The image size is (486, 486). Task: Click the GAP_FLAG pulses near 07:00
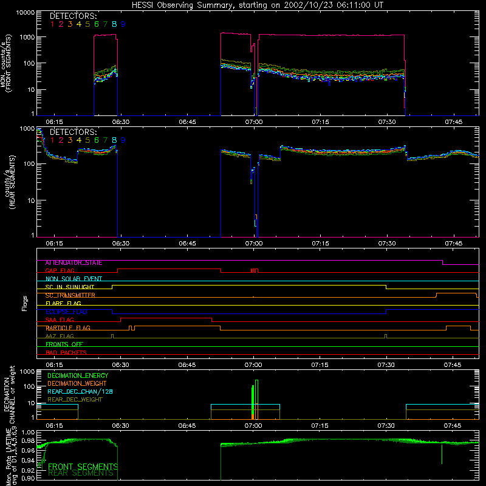coord(254,271)
